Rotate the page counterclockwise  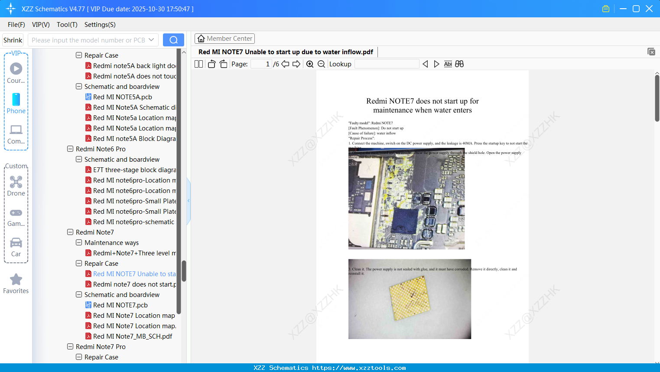pyautogui.click(x=212, y=64)
